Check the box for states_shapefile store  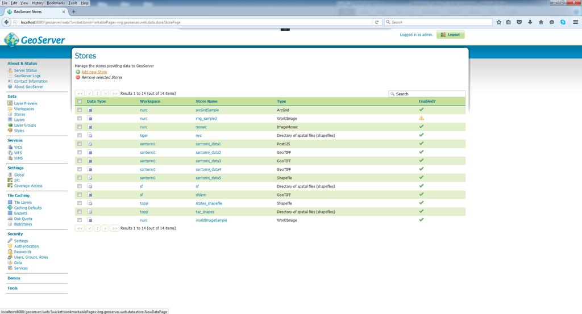[80, 203]
